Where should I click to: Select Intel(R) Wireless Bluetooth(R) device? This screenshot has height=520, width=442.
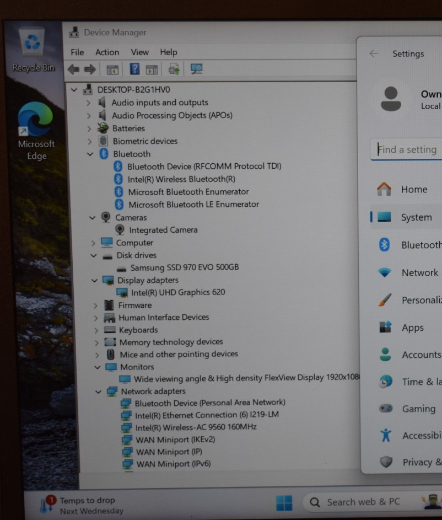[x=181, y=179]
